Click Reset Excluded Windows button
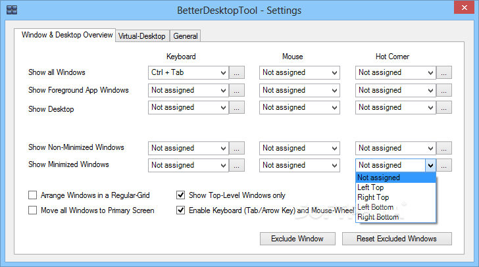The height and width of the screenshot is (267, 479). [397, 239]
